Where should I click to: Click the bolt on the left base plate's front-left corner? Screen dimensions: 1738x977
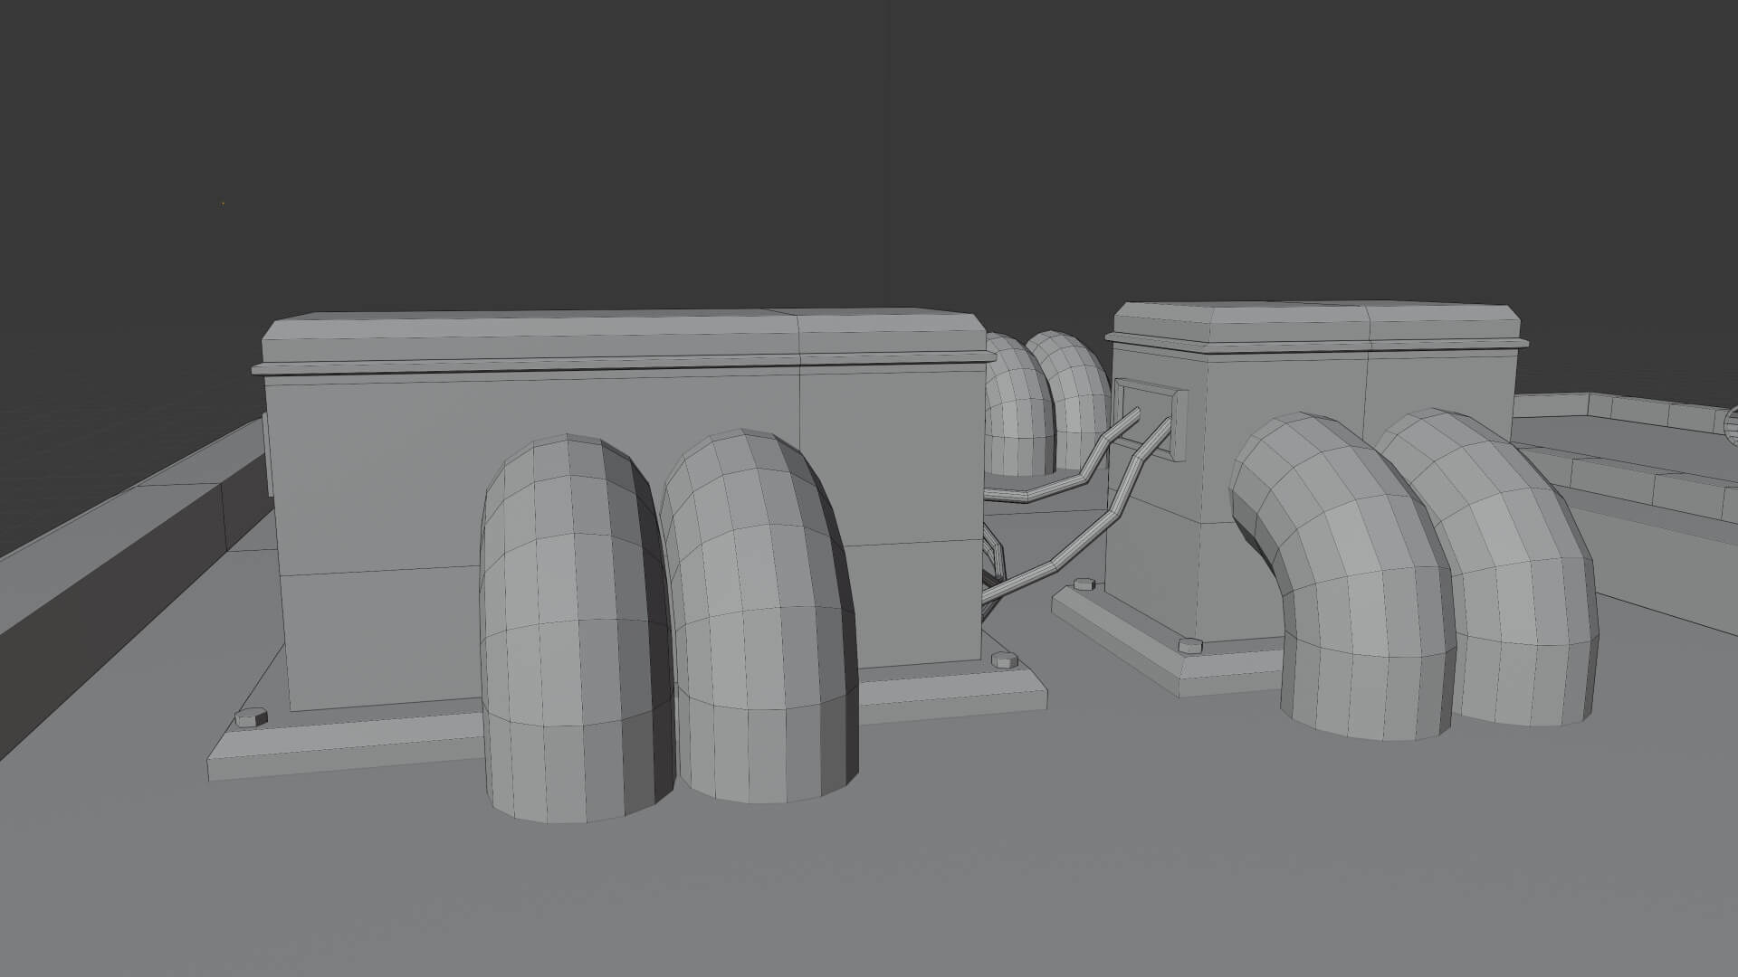[x=251, y=717]
